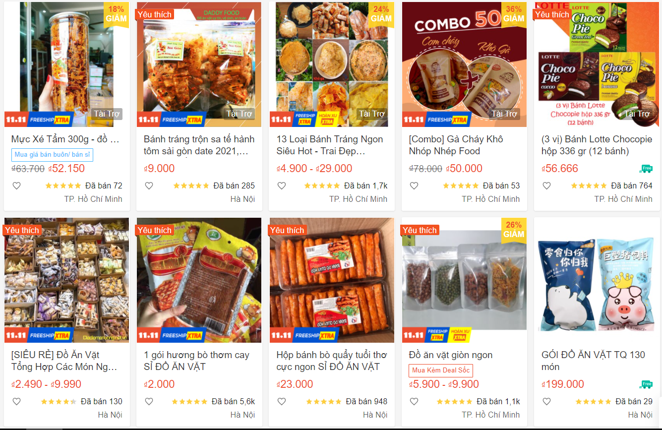Viewport: 662px width, 430px height.
Task: Click free shipping truck icon on Chocopie listing
Action: tap(646, 169)
